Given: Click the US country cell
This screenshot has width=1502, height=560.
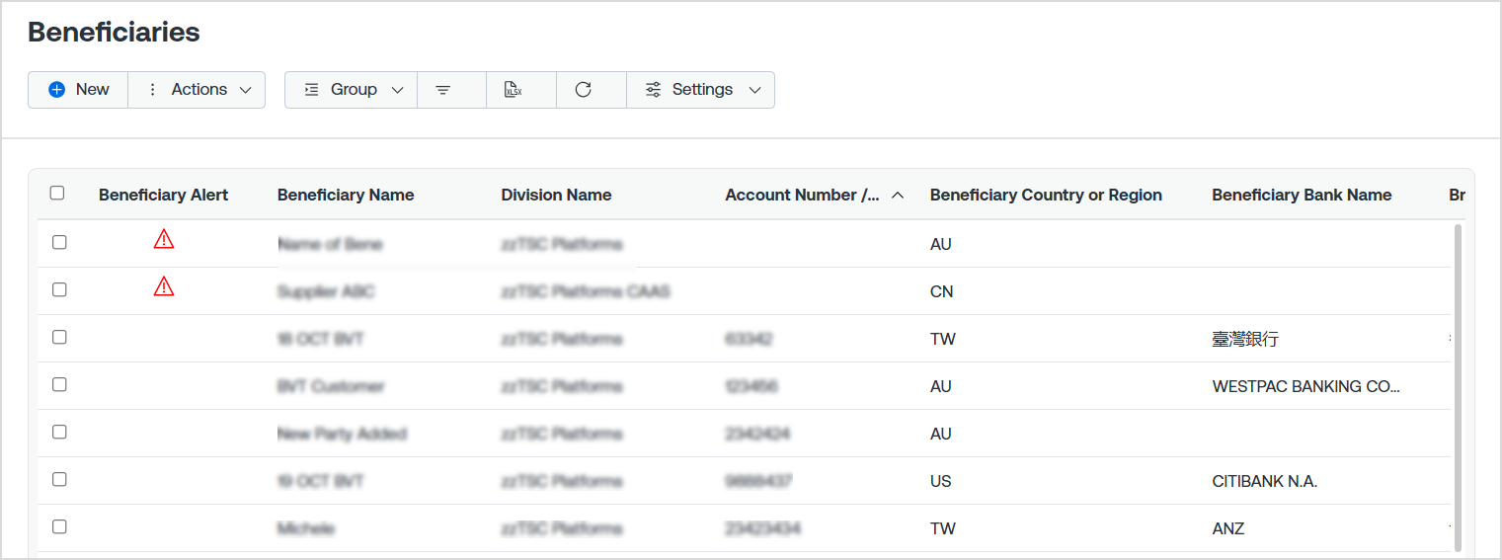Looking at the screenshot, I should click(x=941, y=481).
